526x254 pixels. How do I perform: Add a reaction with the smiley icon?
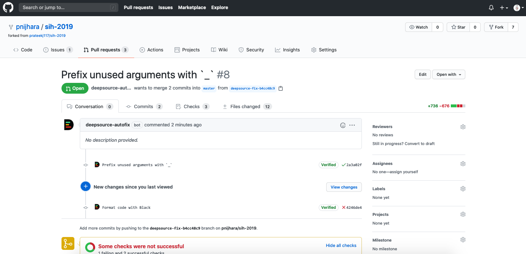[342, 125]
